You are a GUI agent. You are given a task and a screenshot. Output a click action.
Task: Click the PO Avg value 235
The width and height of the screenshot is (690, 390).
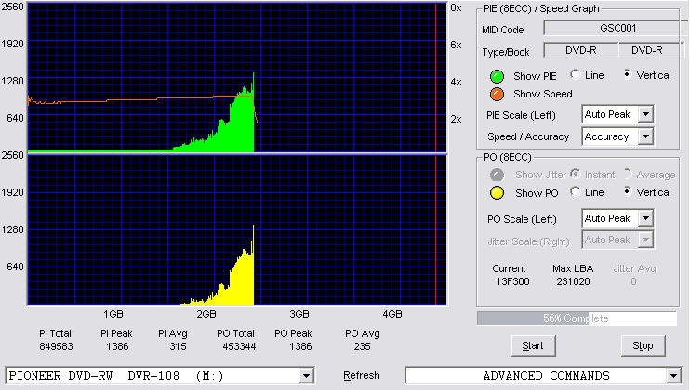tap(362, 347)
